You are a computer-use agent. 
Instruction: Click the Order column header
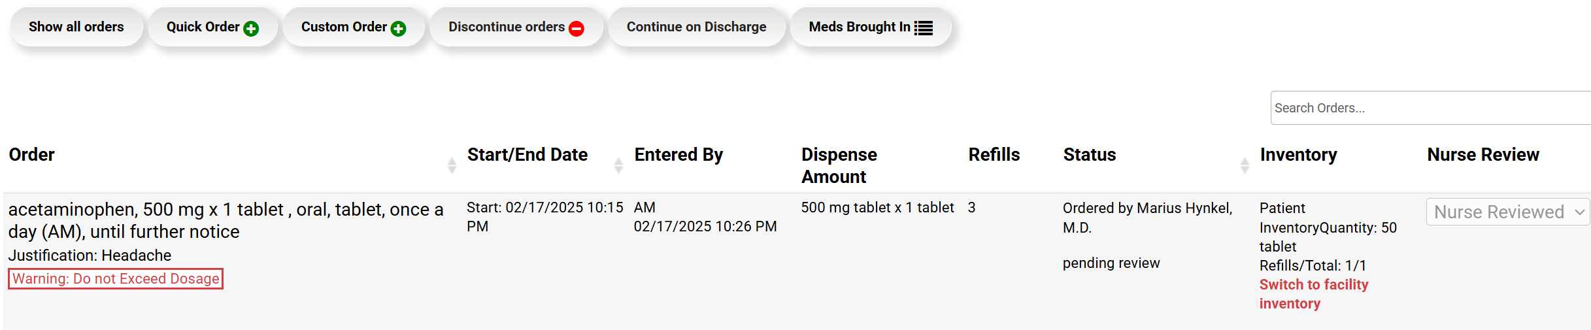[32, 155]
